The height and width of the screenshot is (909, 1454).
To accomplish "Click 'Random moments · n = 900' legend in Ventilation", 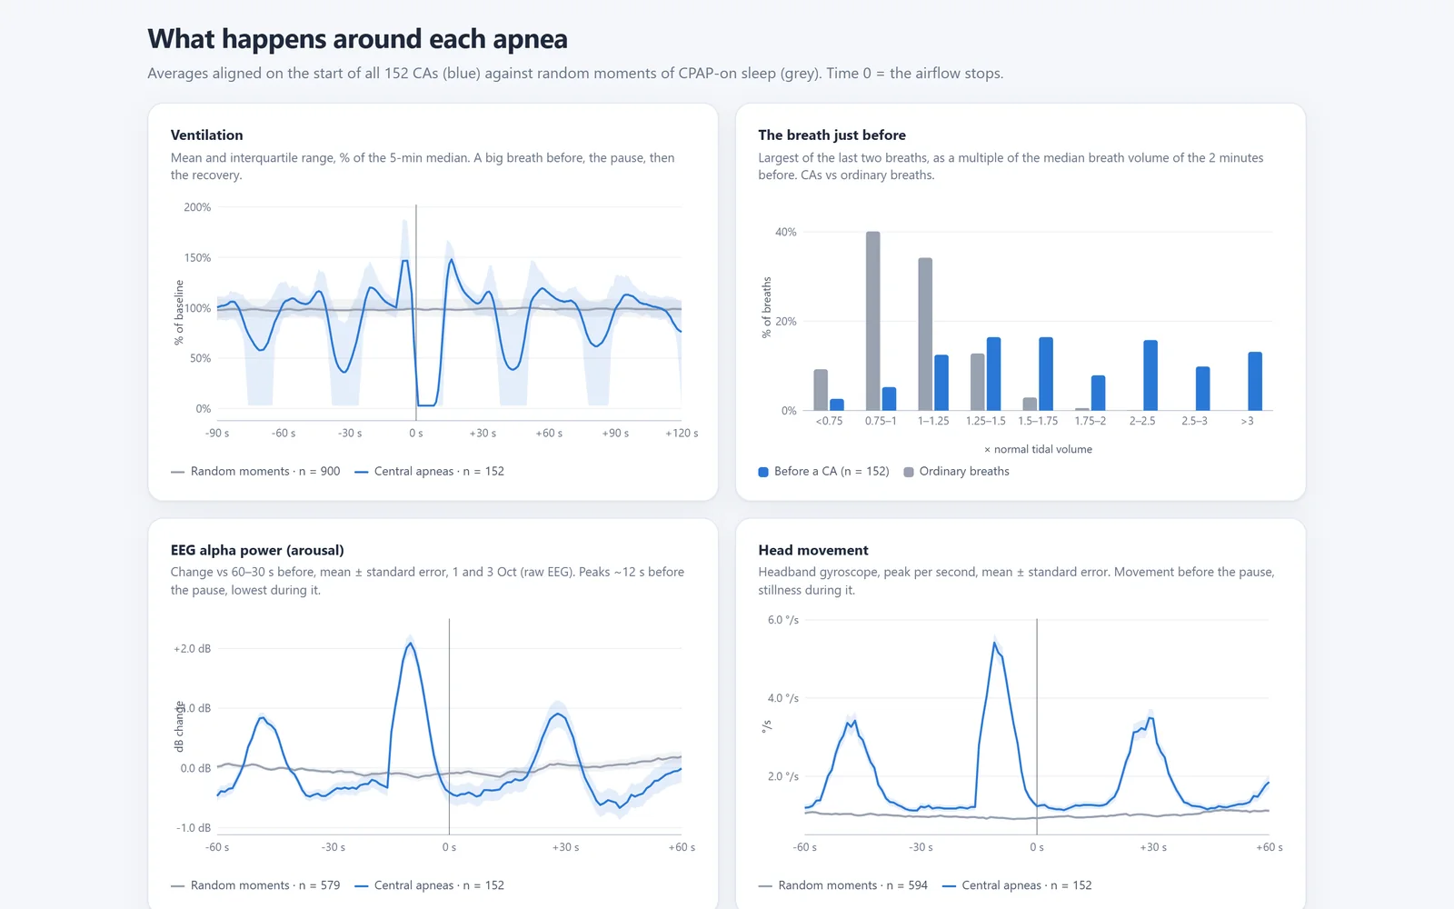I will [x=255, y=471].
